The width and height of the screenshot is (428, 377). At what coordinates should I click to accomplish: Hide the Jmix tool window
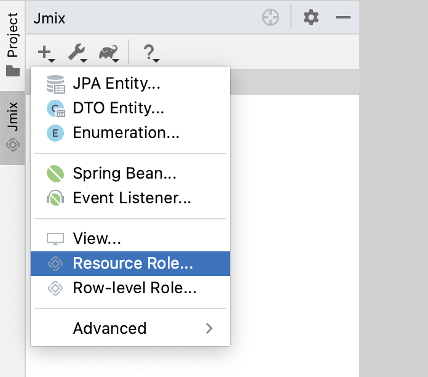coord(343,18)
